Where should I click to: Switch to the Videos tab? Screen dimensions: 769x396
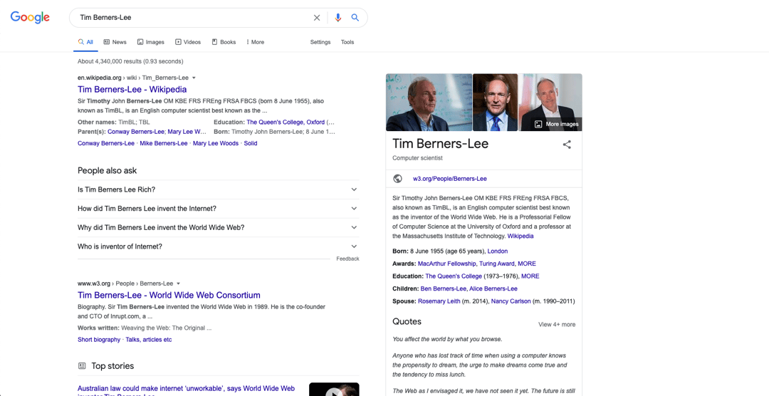coord(188,42)
